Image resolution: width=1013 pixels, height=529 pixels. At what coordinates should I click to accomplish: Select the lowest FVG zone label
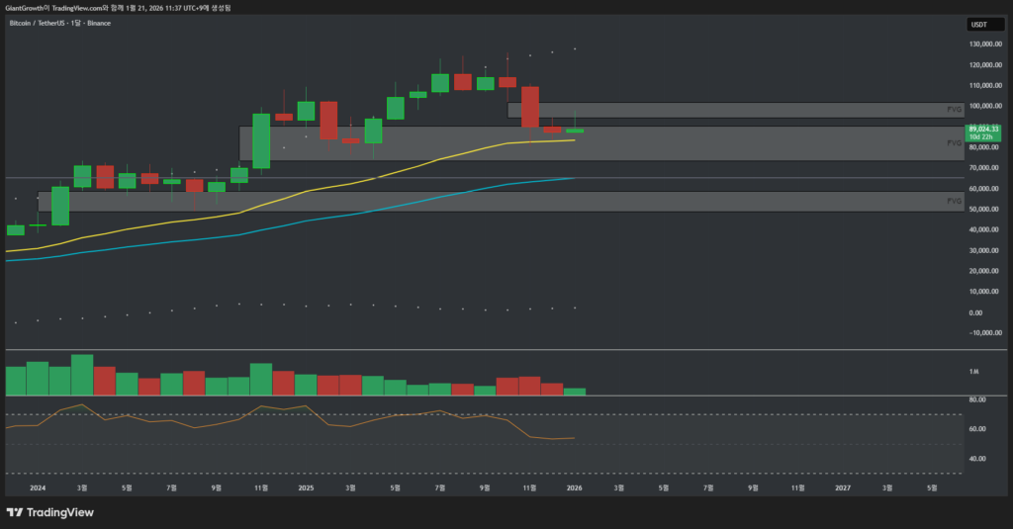[954, 201]
